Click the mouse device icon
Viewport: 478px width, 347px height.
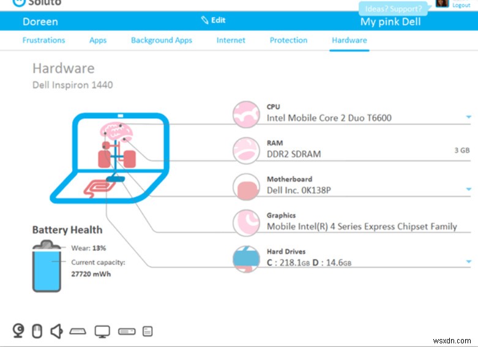(x=37, y=331)
